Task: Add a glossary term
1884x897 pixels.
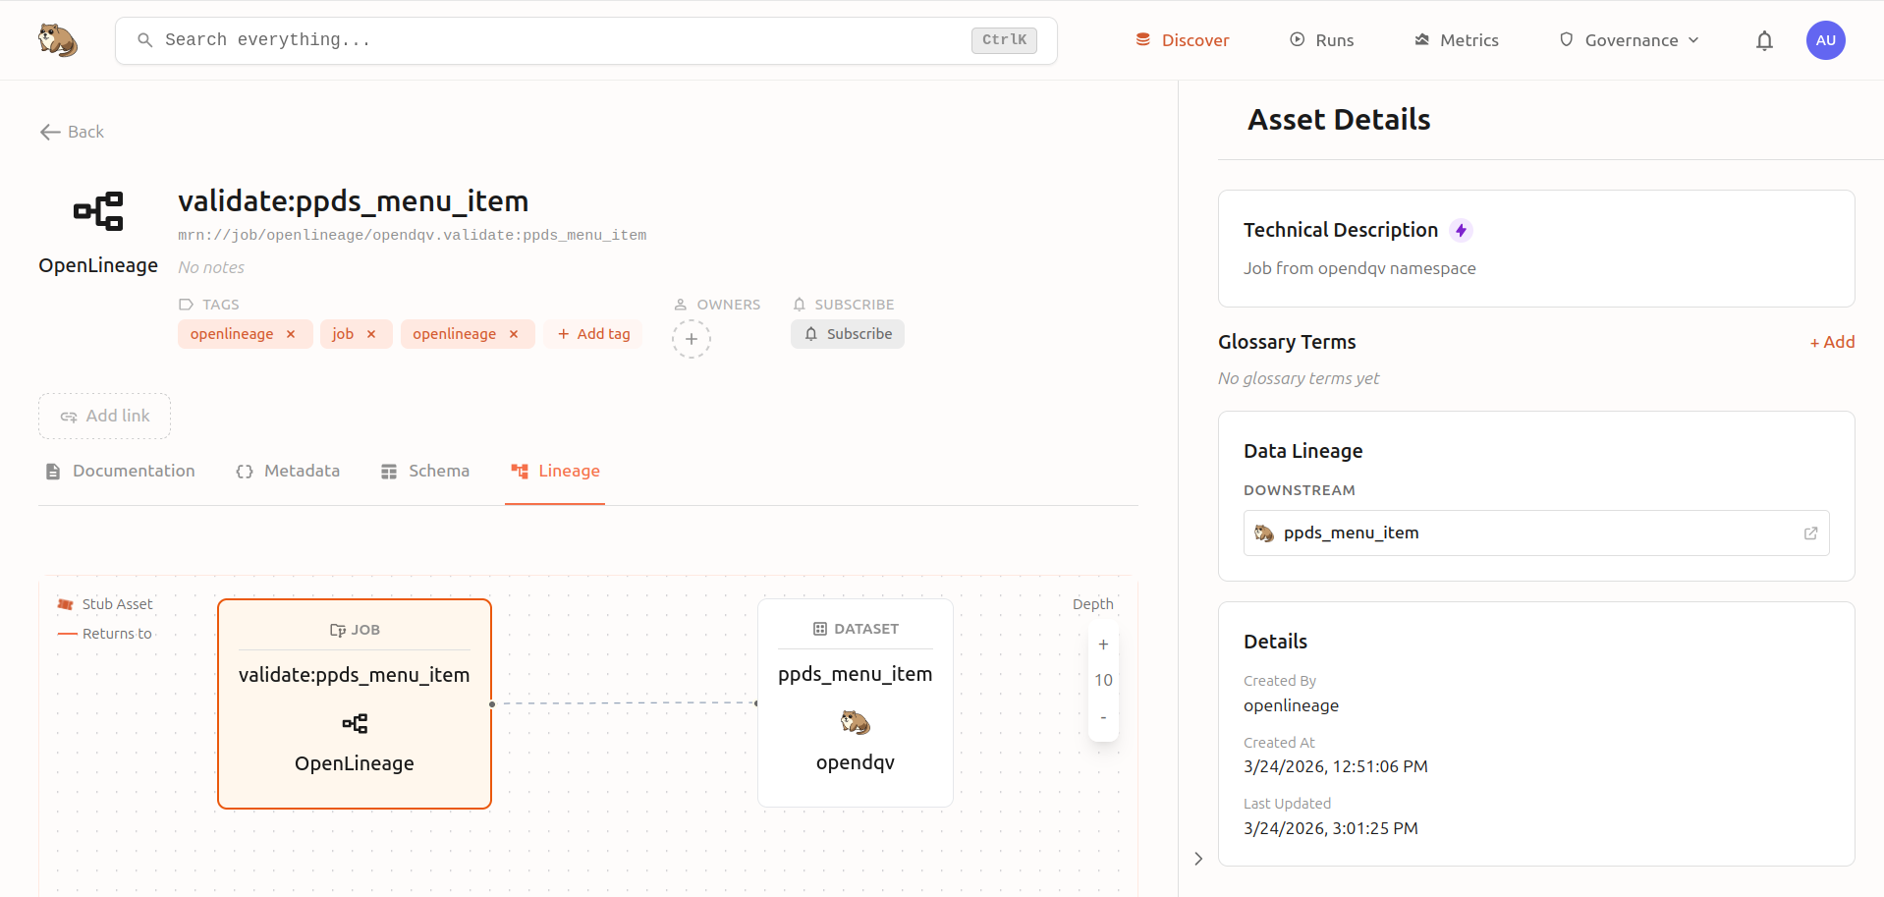Action: coord(1832,342)
